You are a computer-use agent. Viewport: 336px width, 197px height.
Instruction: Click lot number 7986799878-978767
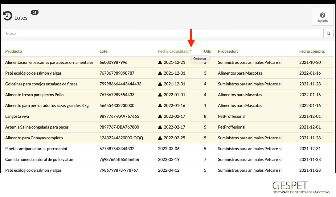coord(119,170)
